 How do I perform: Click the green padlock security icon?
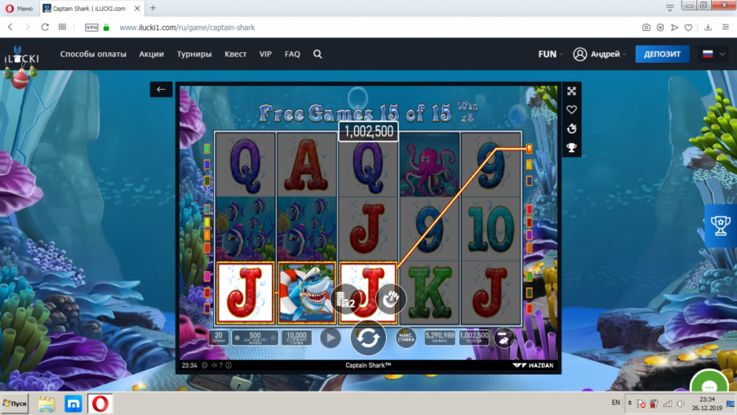tap(106, 27)
